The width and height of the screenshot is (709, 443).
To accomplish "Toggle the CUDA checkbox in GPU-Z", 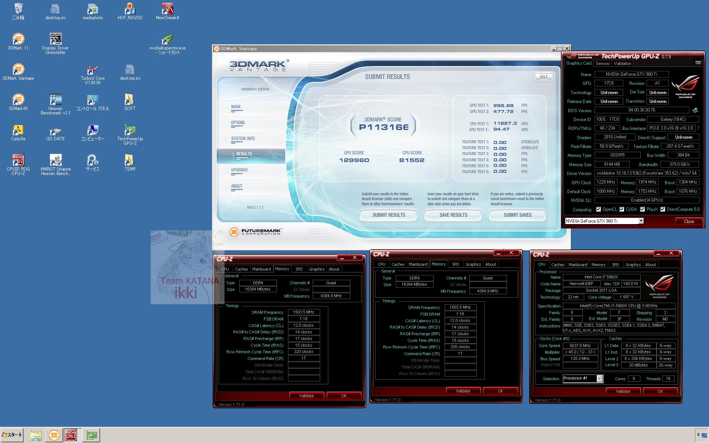I will [x=621, y=209].
